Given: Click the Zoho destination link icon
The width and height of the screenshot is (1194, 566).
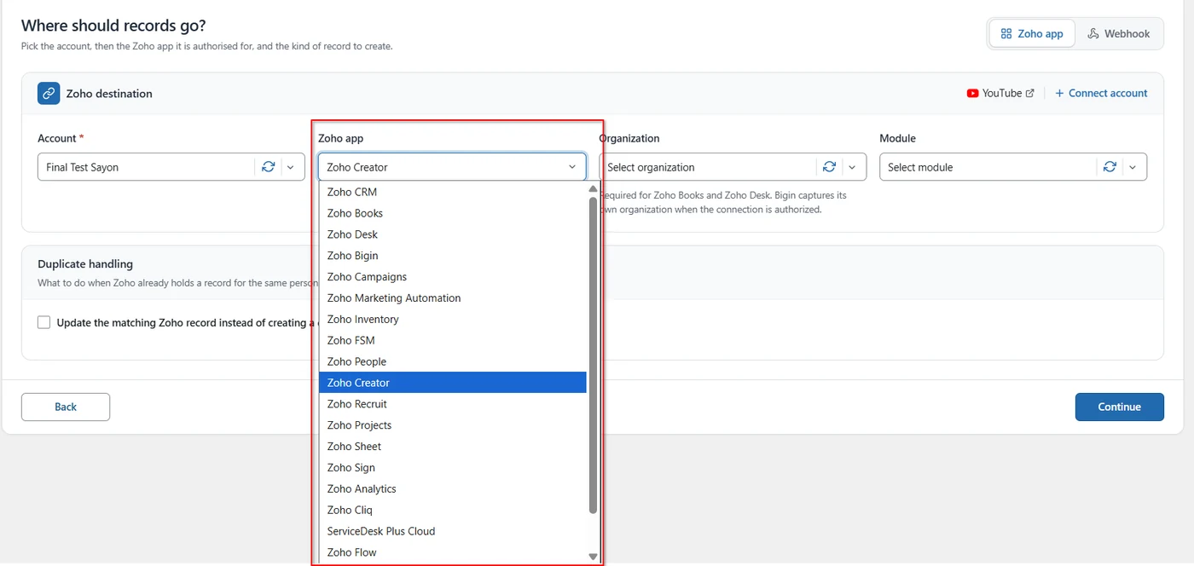Looking at the screenshot, I should [x=49, y=93].
